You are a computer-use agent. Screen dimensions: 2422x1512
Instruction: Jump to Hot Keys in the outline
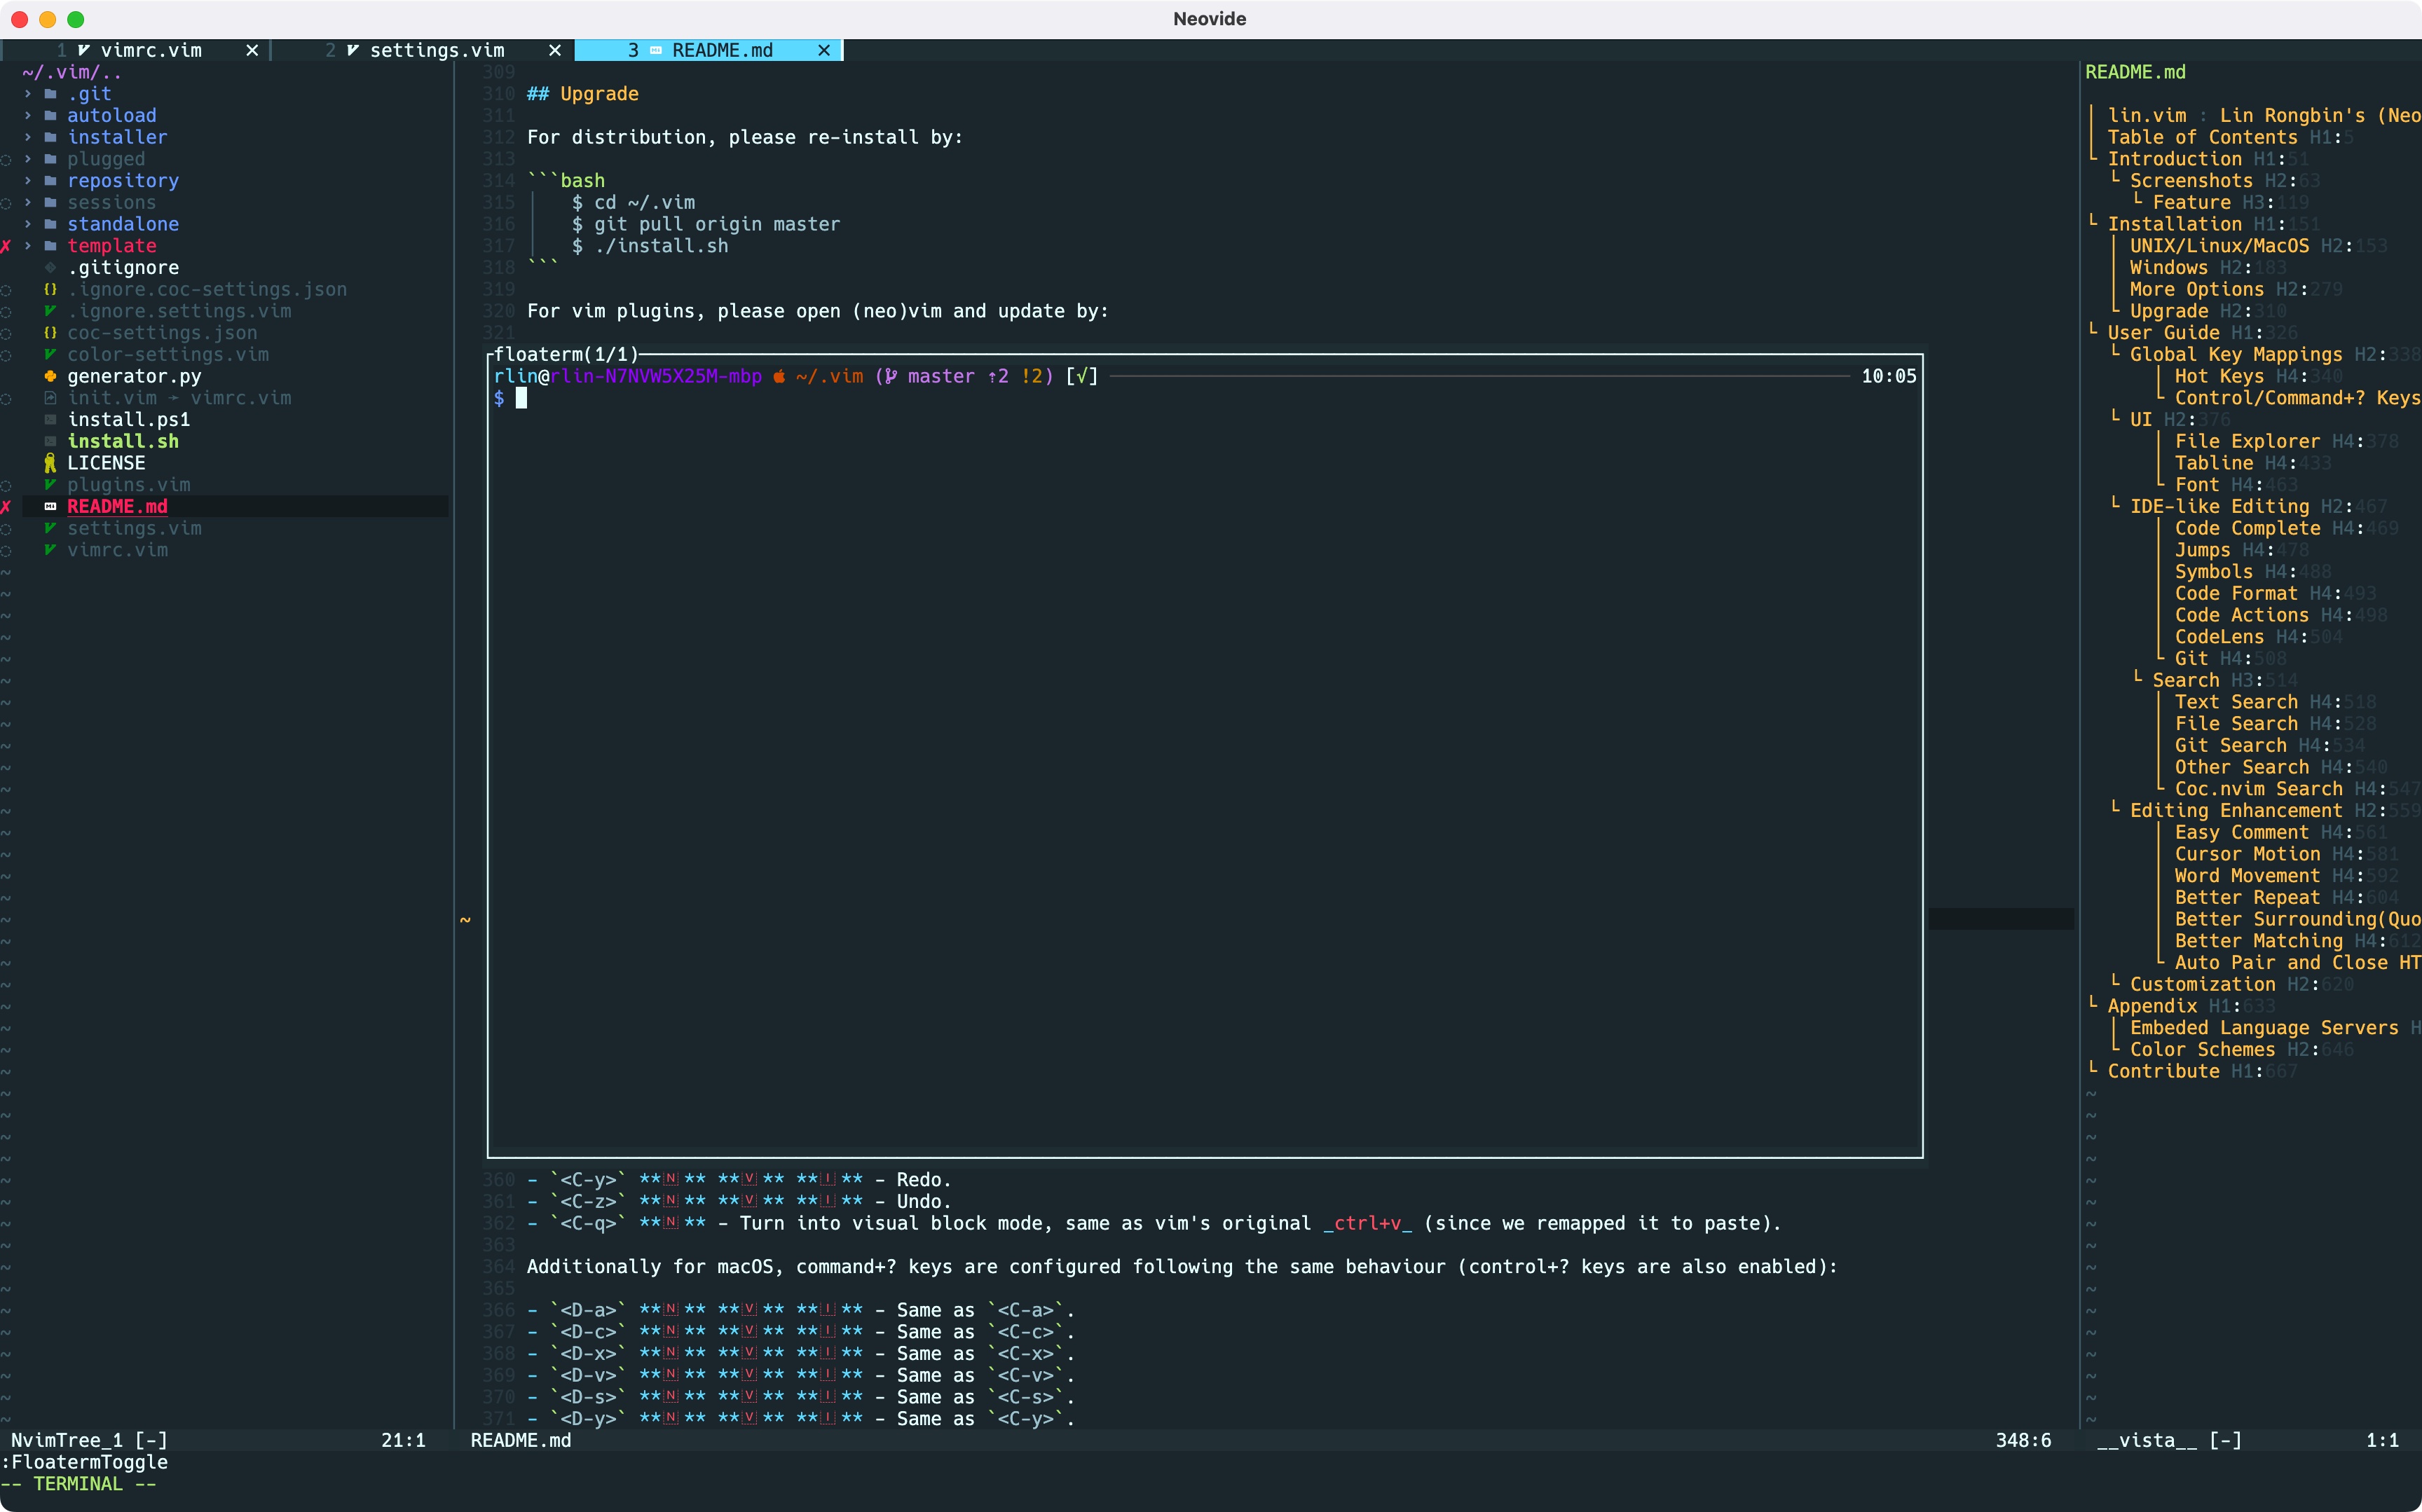click(2219, 376)
